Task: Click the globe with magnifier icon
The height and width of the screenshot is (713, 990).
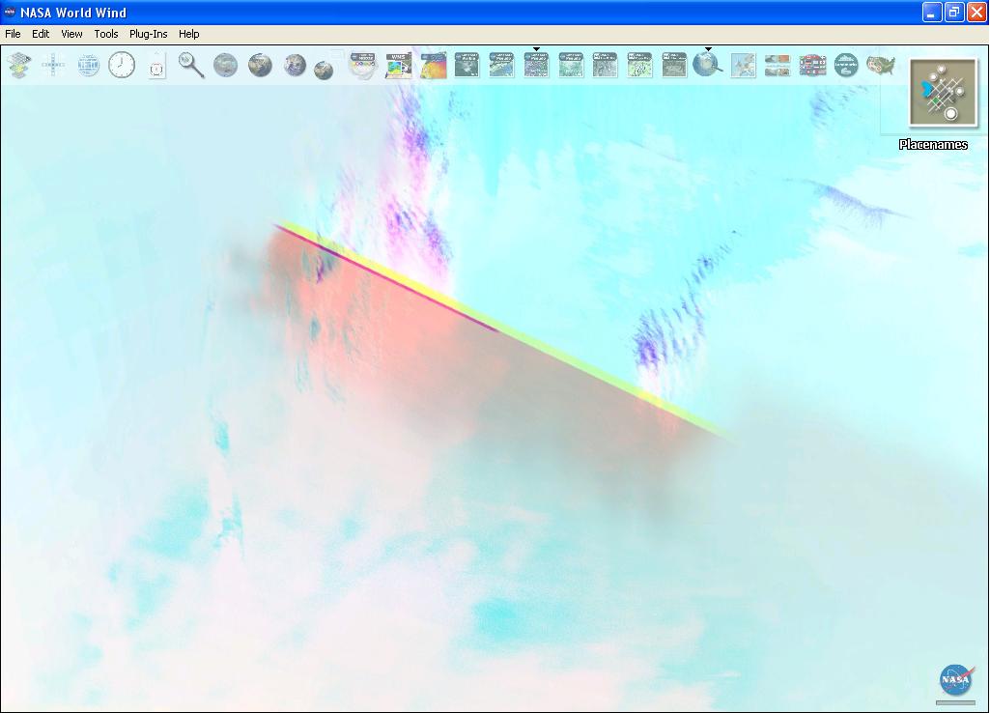Action: (x=708, y=65)
